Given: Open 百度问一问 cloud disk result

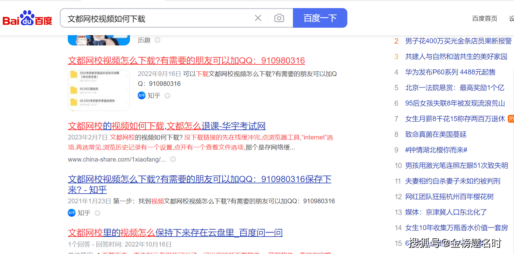Looking at the screenshot, I should pyautogui.click(x=175, y=233).
